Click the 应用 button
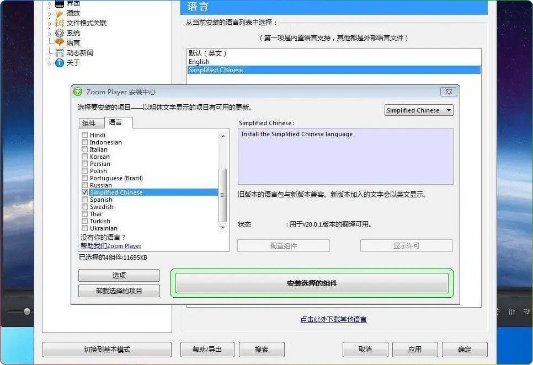The height and width of the screenshot is (365, 533). point(415,350)
